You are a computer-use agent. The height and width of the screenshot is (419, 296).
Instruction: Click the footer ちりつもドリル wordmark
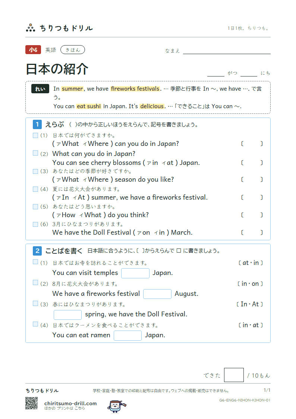pyautogui.click(x=42, y=391)
